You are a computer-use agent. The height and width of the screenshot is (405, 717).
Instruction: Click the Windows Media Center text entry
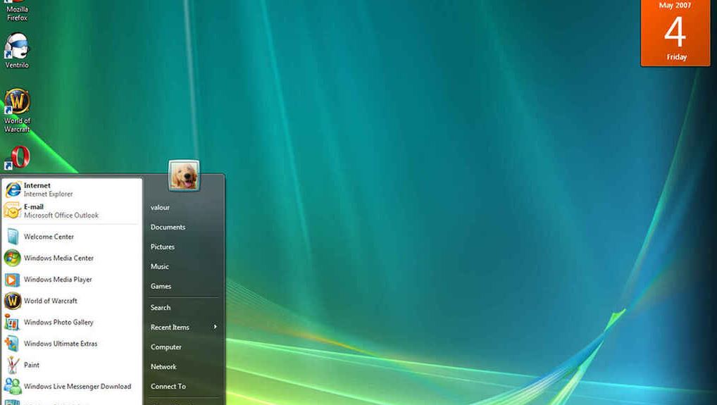click(58, 258)
